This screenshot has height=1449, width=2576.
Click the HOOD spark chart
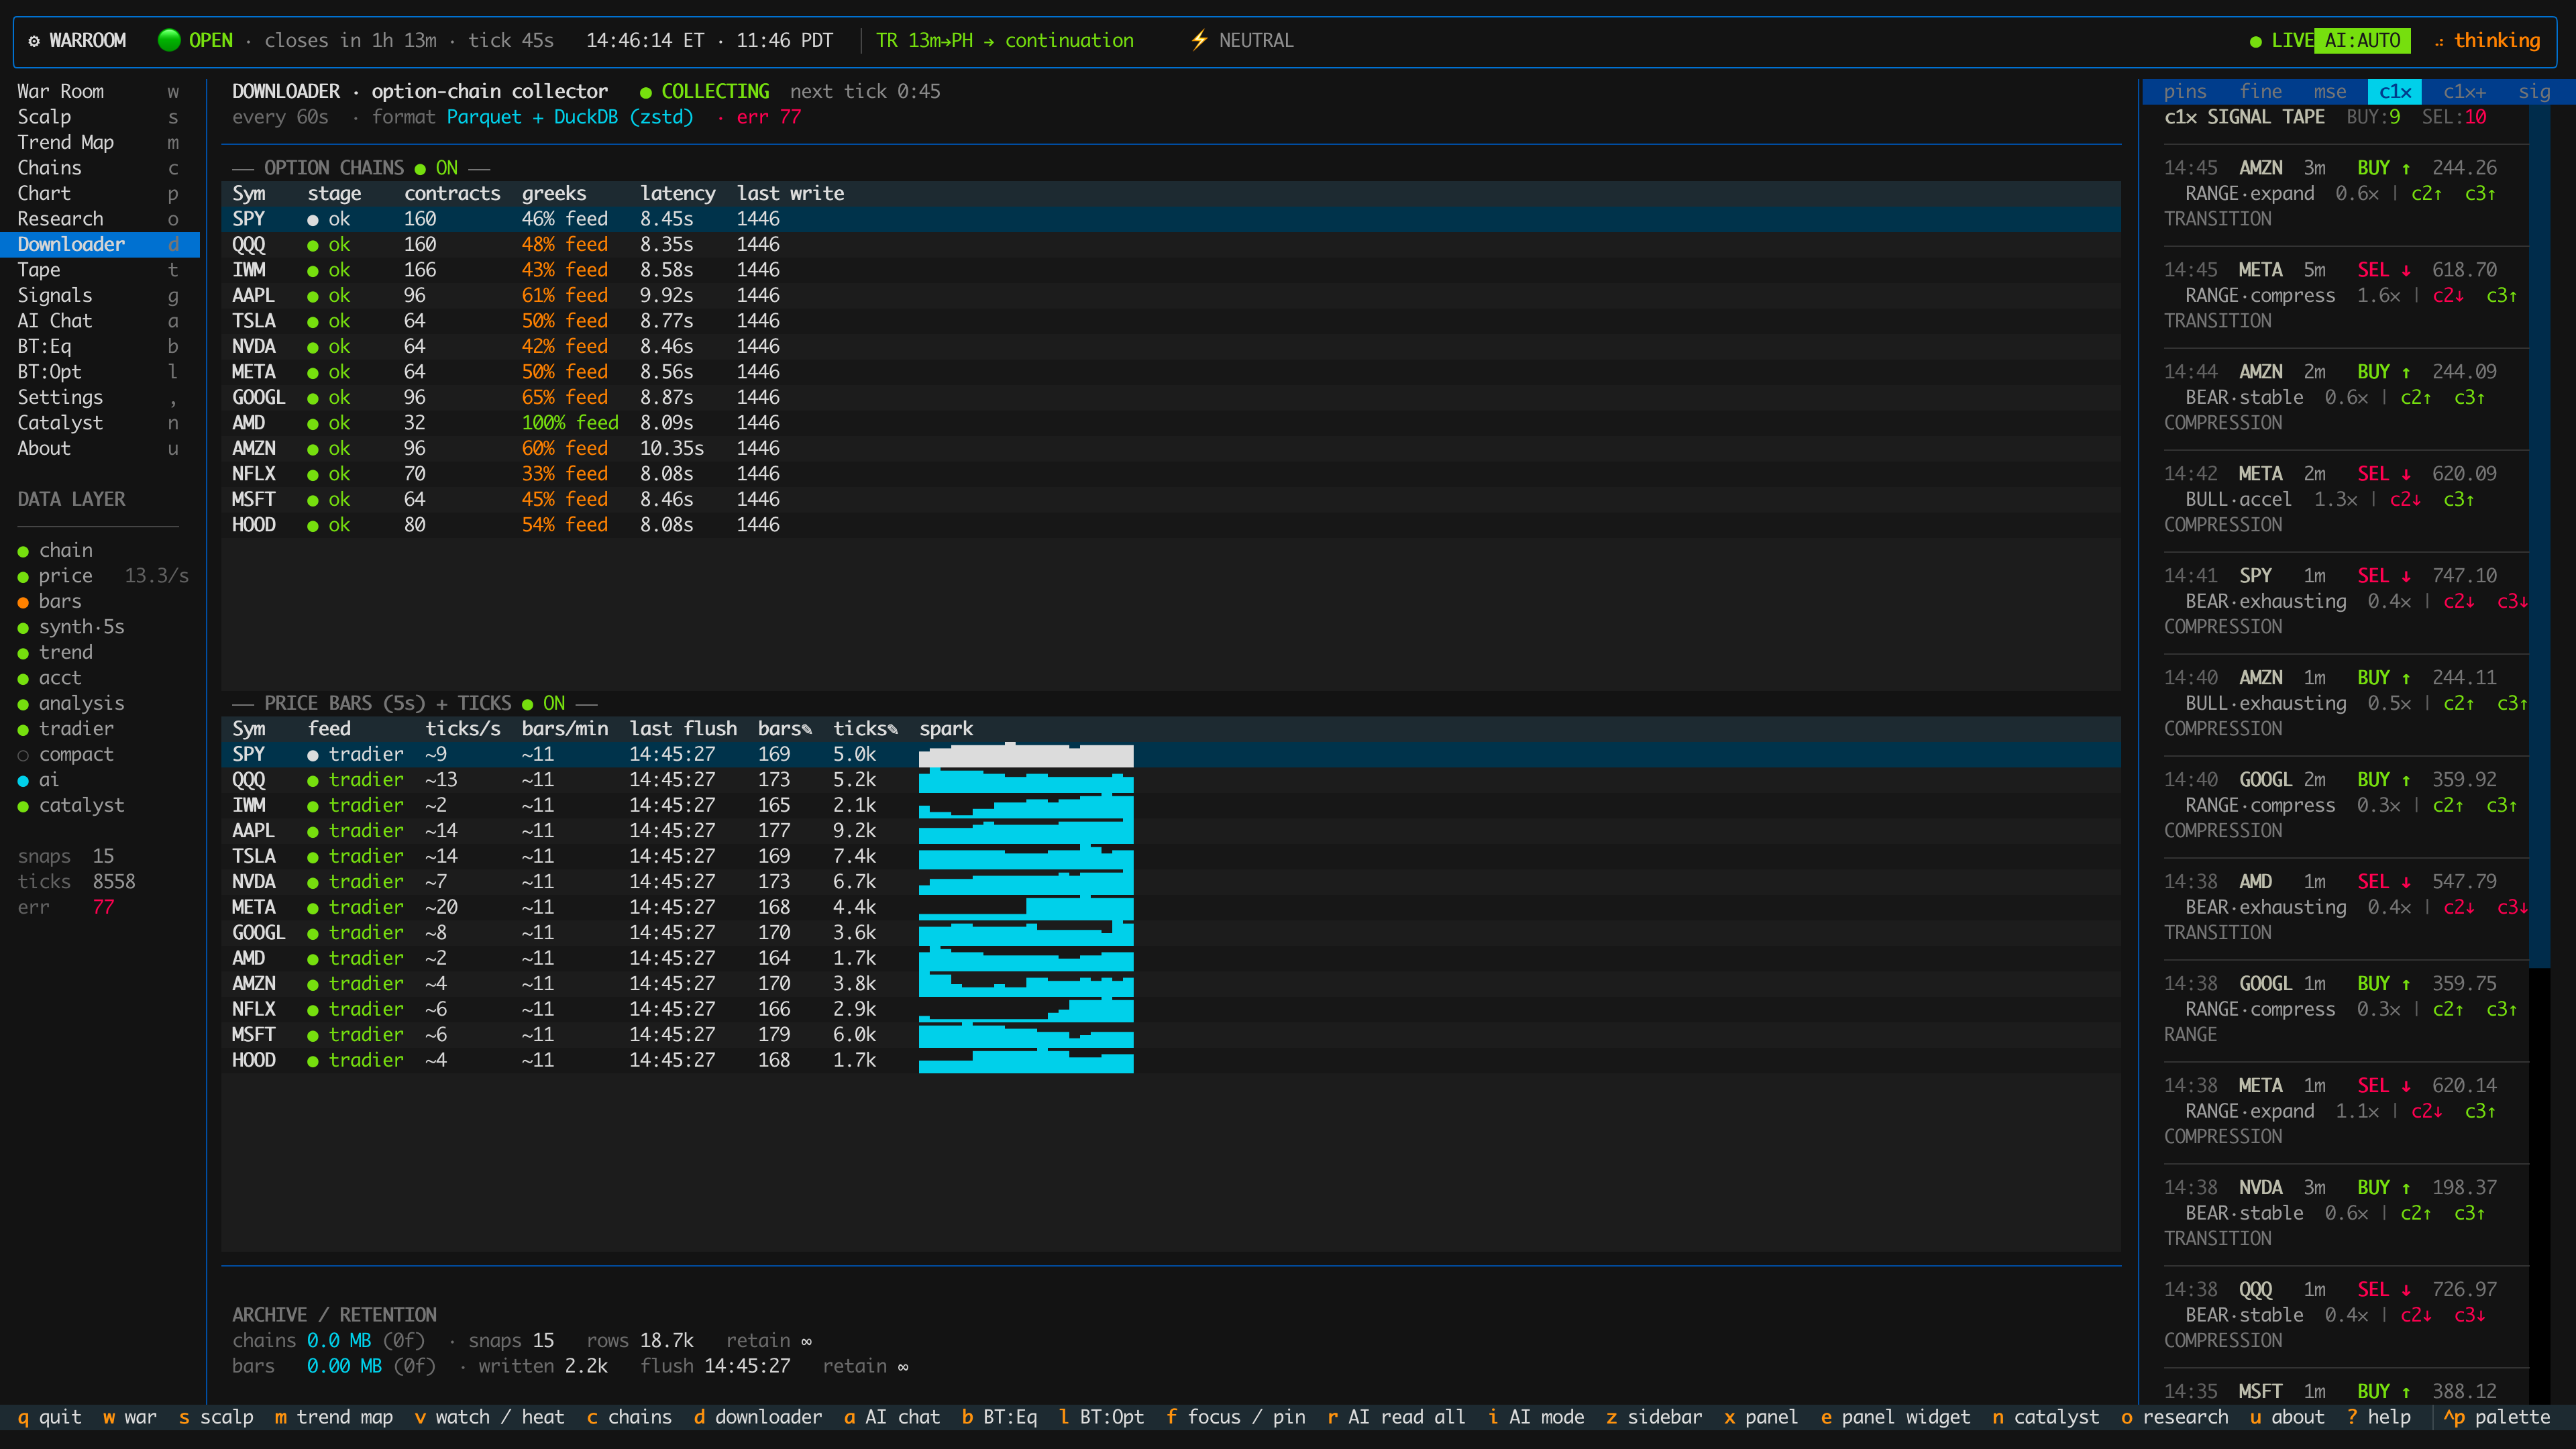(1026, 1061)
